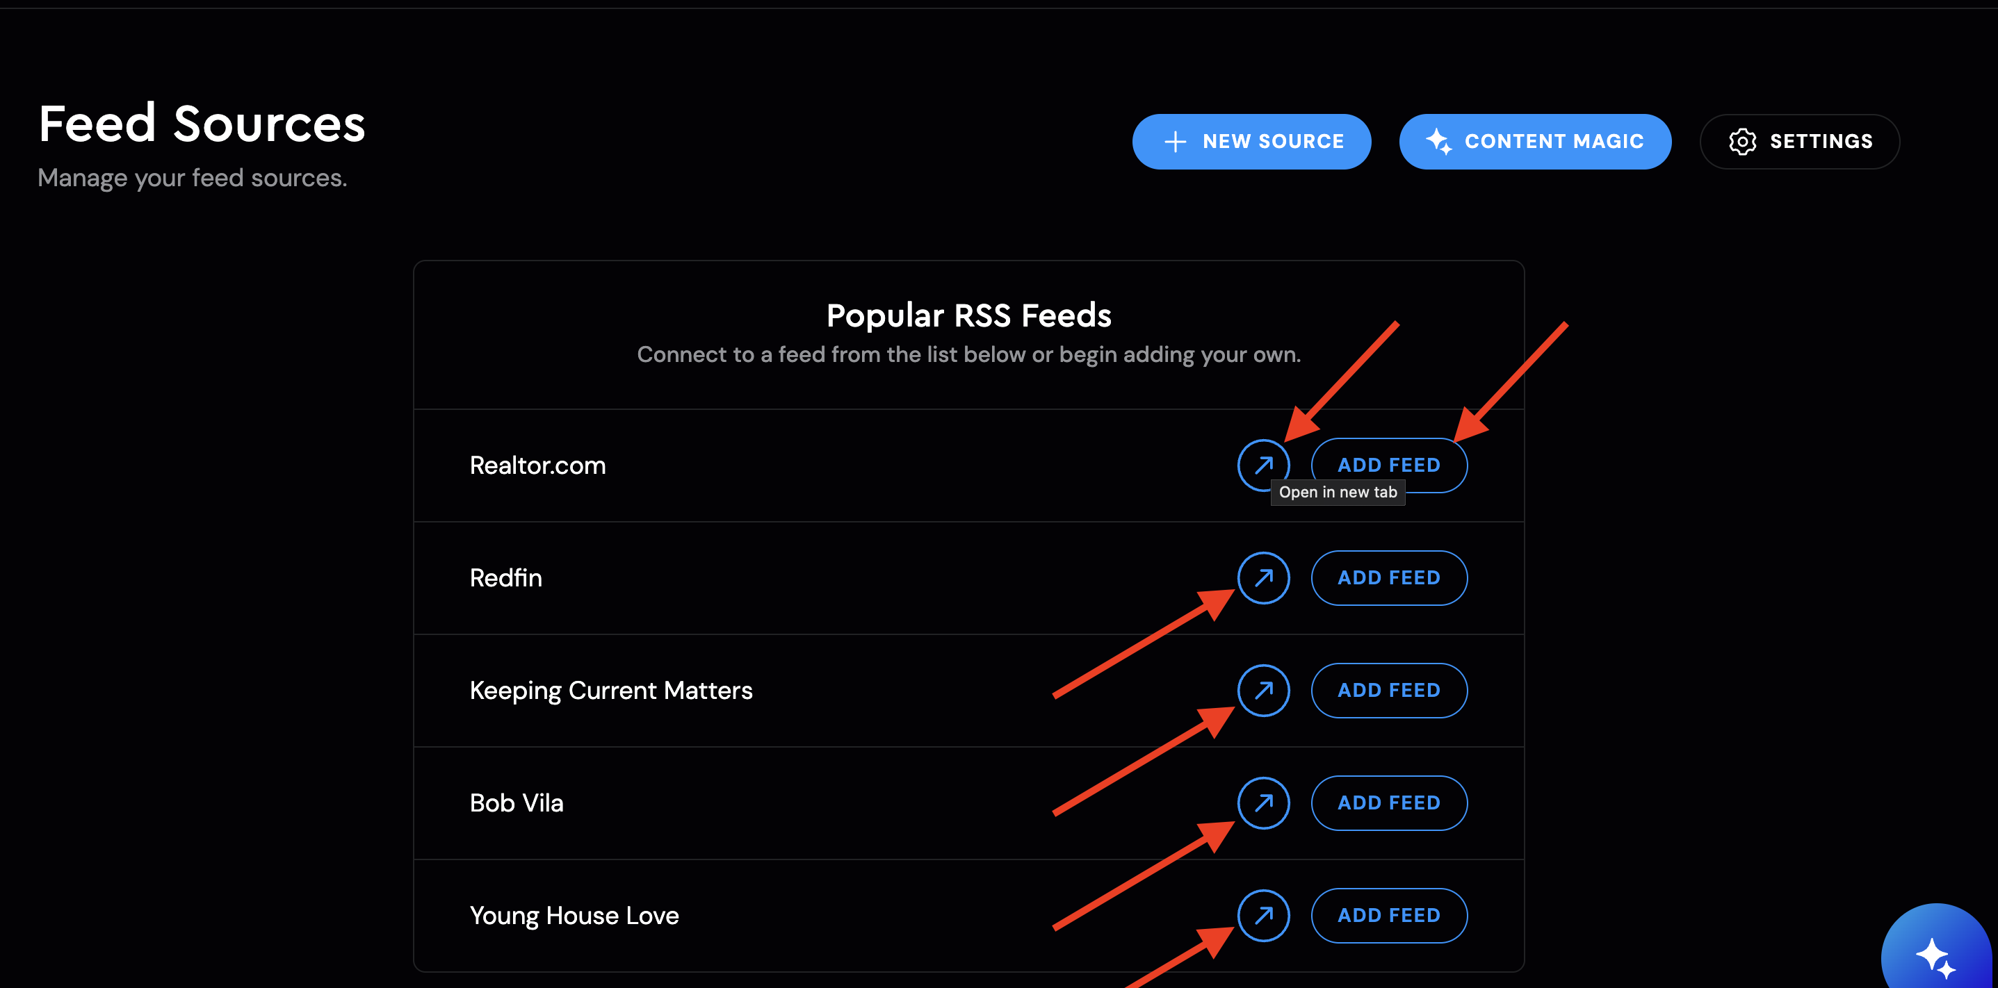The image size is (1998, 988).
Task: Click the sparkle assistant icon bottom corner
Action: point(1936,958)
